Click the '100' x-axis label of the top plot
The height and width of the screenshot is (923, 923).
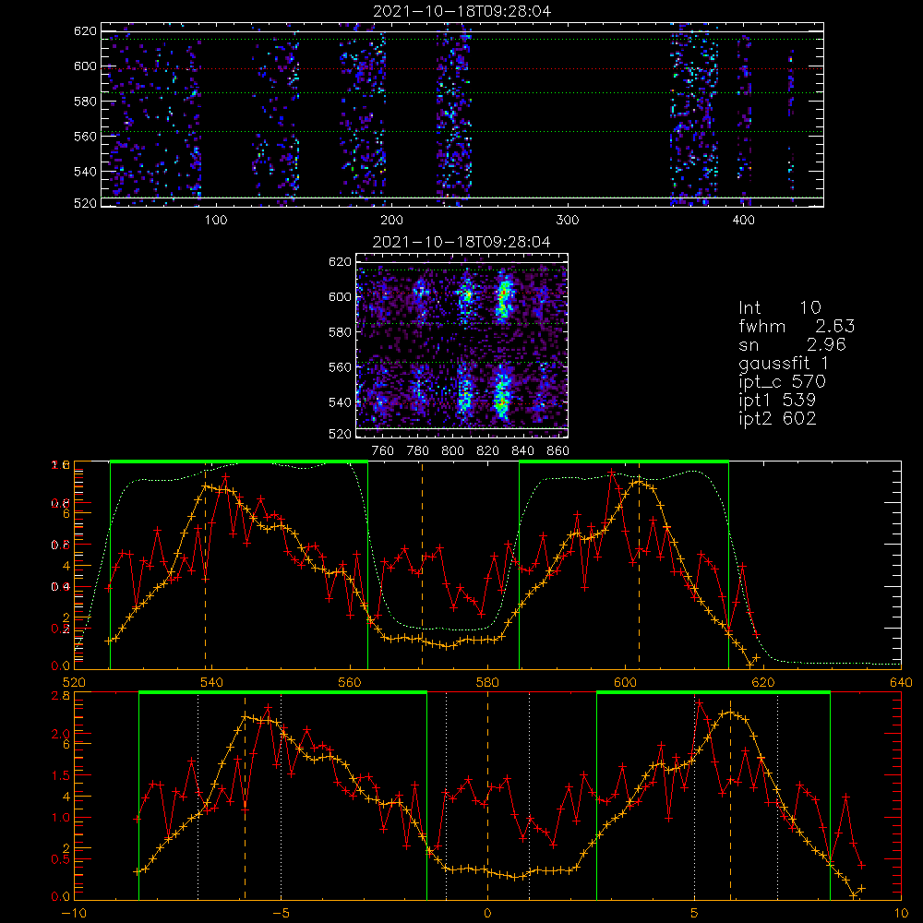click(216, 221)
